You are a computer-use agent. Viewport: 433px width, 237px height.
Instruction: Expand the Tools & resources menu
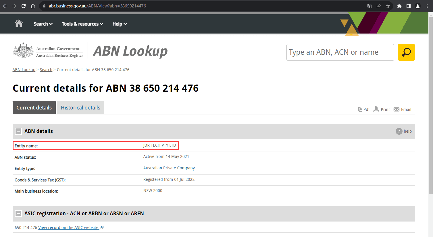[x=82, y=24]
